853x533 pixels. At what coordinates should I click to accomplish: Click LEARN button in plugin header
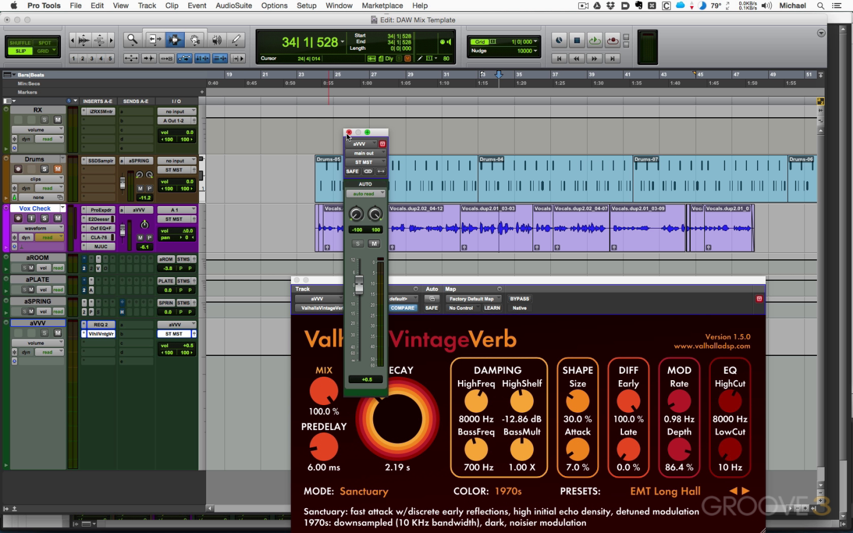click(x=492, y=308)
